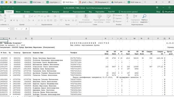This screenshot has height=97, width=174.
Task: Toggle italic (К) formatting
Action: (14, 20)
